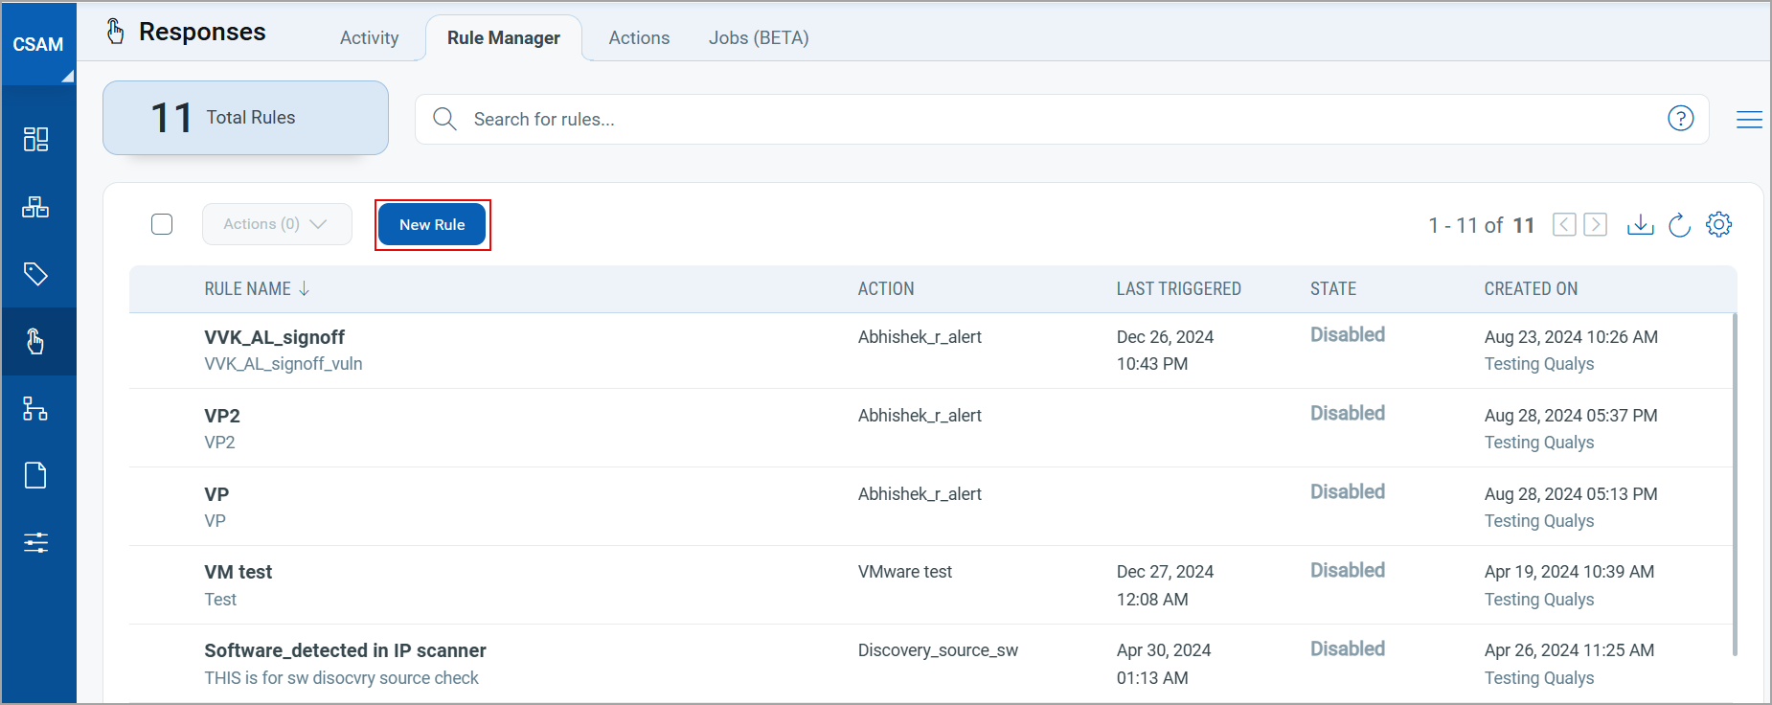Open the configuration sliders sidebar icon
This screenshot has width=1772, height=705.
[x=35, y=542]
